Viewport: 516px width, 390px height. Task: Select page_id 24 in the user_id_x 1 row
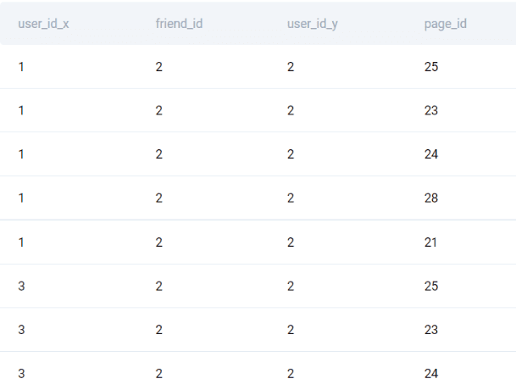point(431,154)
